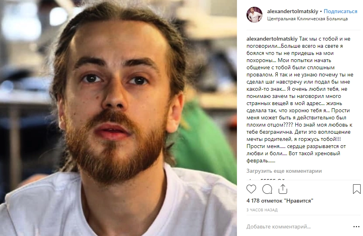Open the alexandertolmatskiy profile avatar
Viewport: 363px width, 236px height.
click(254, 15)
